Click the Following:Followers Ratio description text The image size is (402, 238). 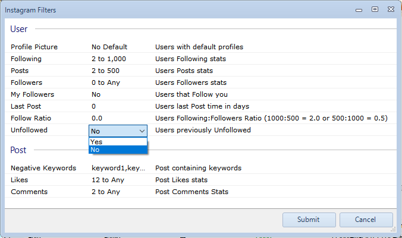[271, 118]
